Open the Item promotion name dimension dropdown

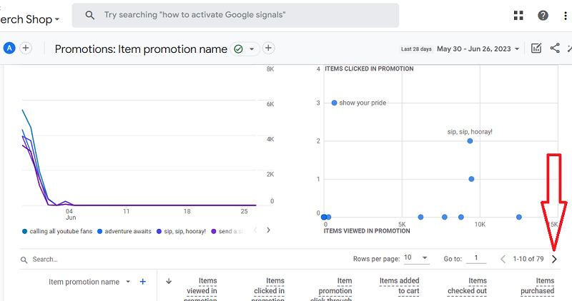pyautogui.click(x=128, y=282)
